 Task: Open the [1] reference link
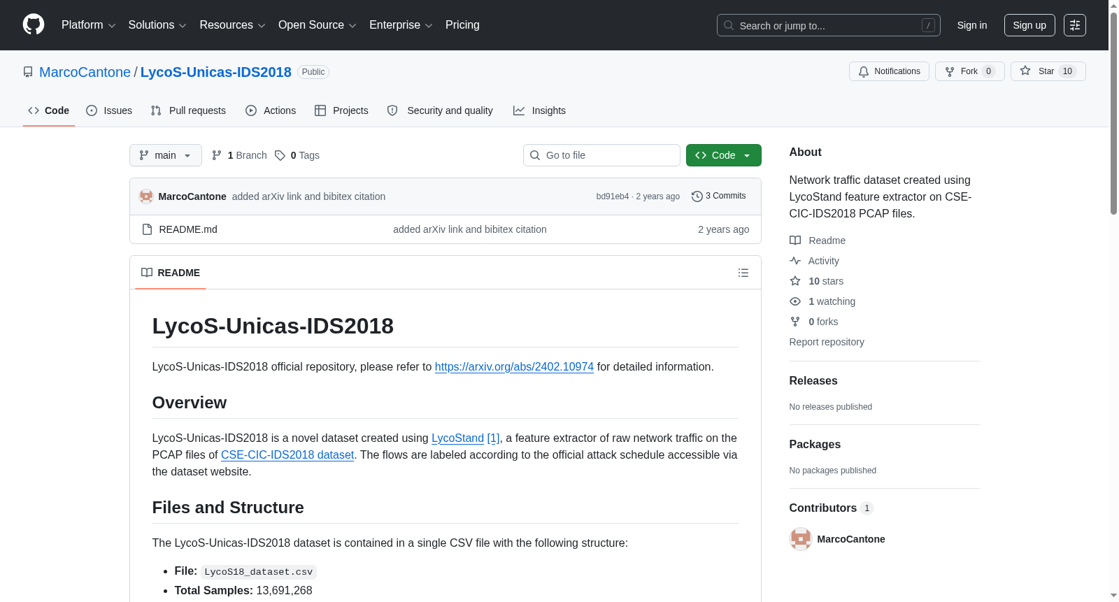(494, 438)
